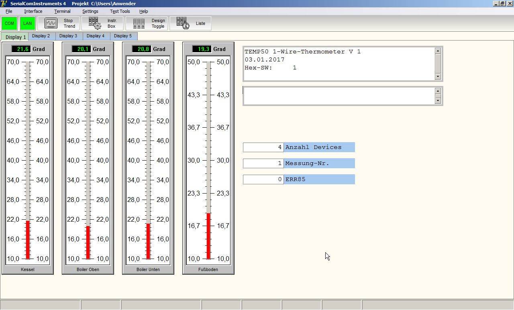Click the up arrow in the TEMP50 text box

tap(438, 51)
